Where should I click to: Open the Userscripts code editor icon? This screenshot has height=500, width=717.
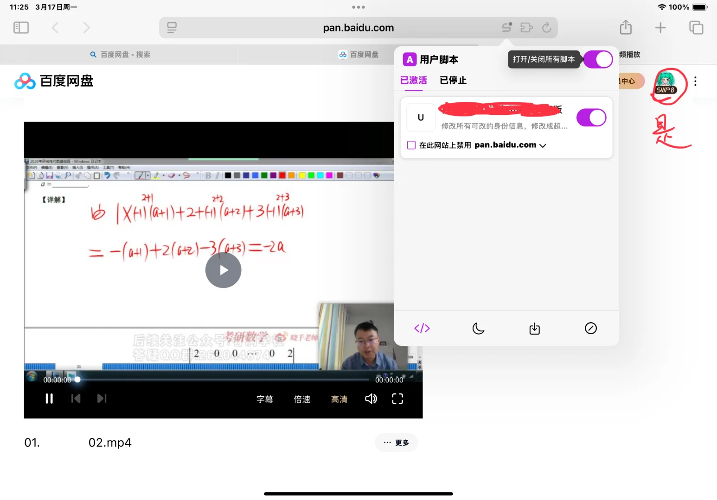422,328
